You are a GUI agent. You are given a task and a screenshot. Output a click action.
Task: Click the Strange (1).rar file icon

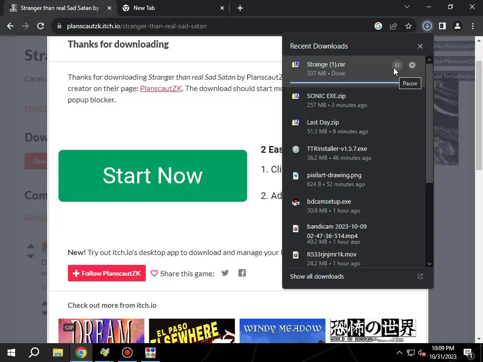pyautogui.click(x=296, y=64)
